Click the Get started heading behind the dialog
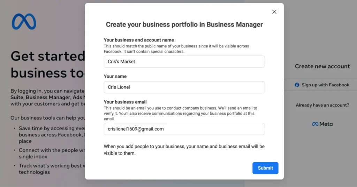This screenshot has width=357, height=187. click(48, 56)
